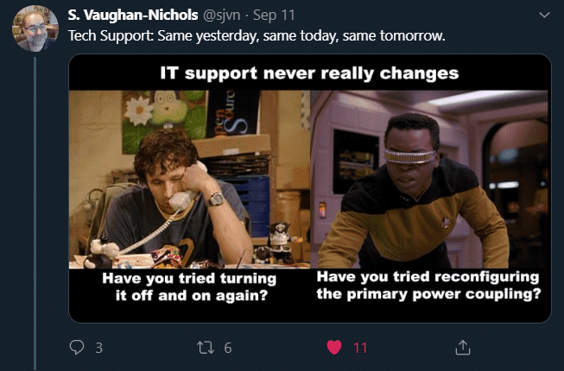Click the Star Trek officer with visor
The image size is (564, 371).
pyautogui.click(x=429, y=179)
